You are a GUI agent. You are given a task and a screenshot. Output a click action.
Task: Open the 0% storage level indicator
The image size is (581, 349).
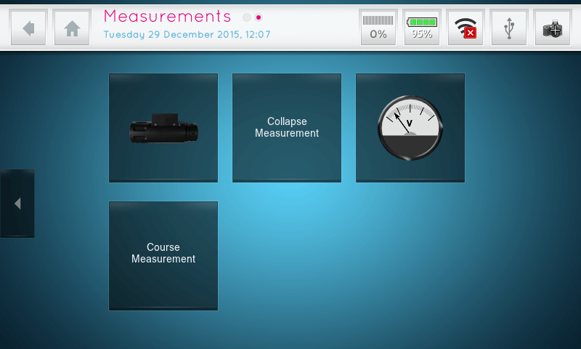point(378,28)
